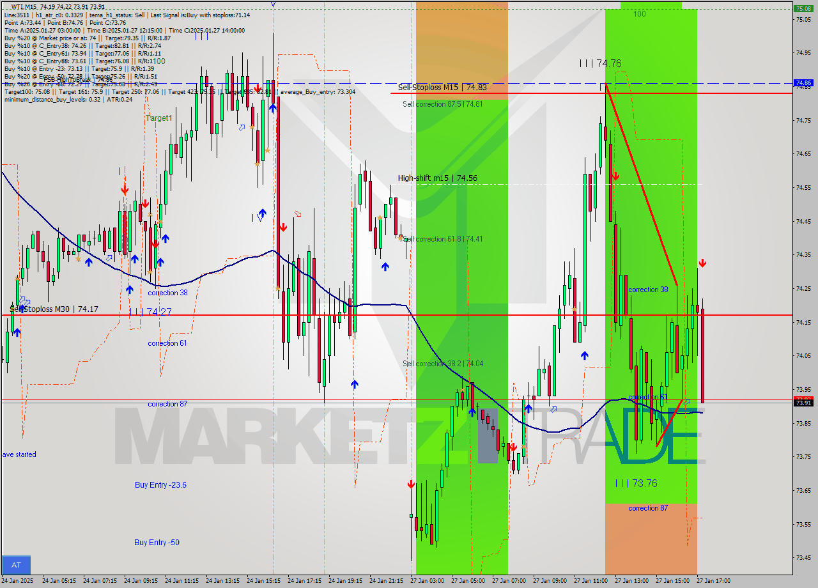
Task: Select the blue dashed horizontal line at 74.86
Action: [396, 83]
